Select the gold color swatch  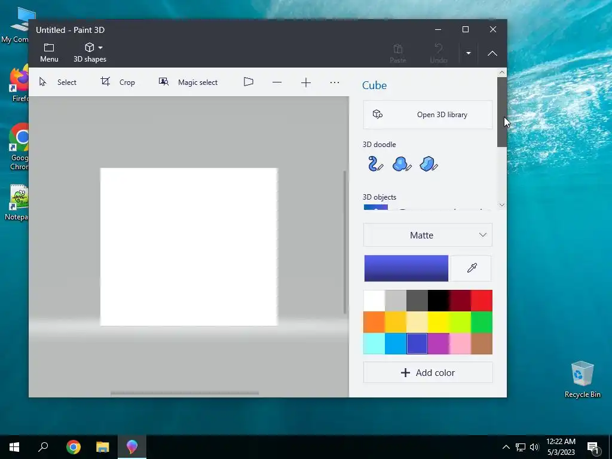(x=396, y=322)
